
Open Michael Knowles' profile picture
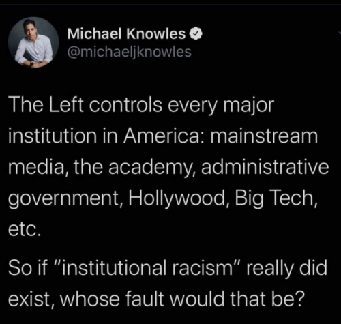[x=33, y=42]
